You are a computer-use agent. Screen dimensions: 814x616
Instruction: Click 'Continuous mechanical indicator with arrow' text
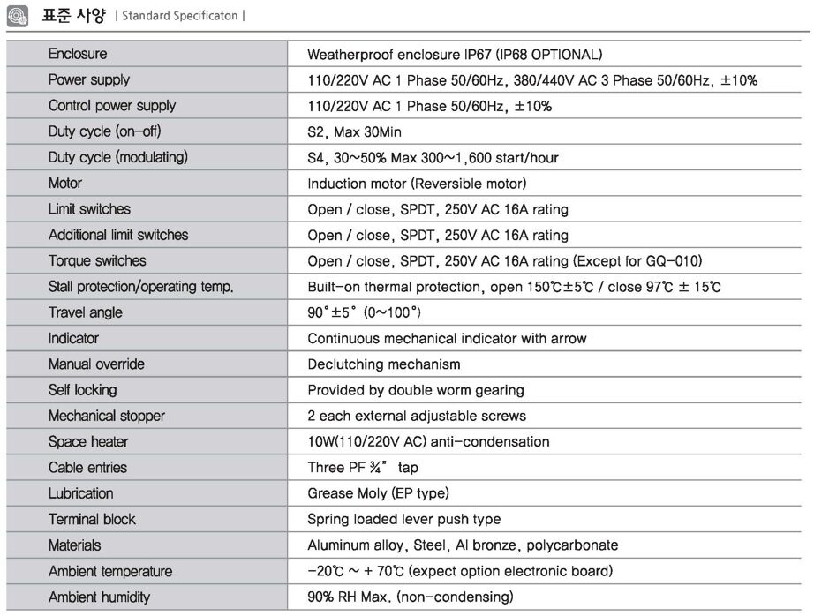tap(447, 339)
